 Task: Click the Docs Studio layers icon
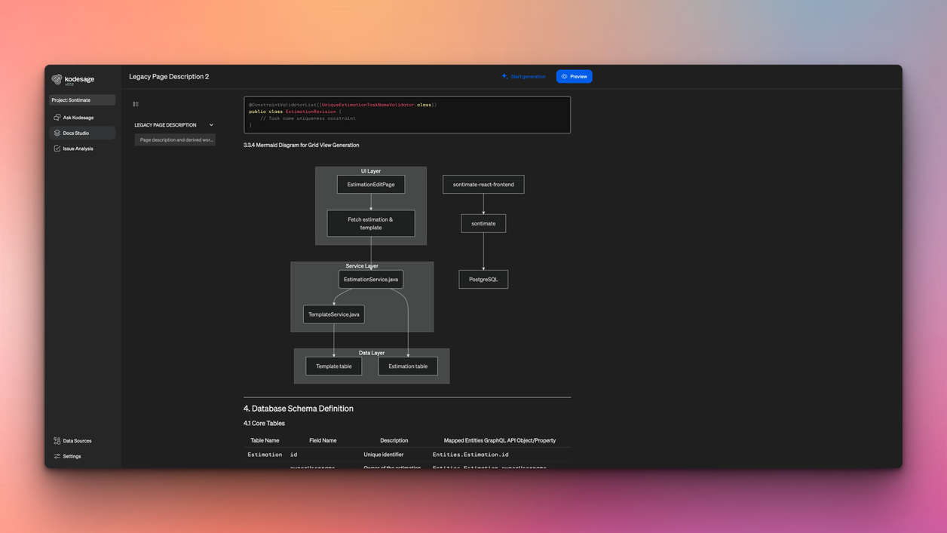(57, 133)
